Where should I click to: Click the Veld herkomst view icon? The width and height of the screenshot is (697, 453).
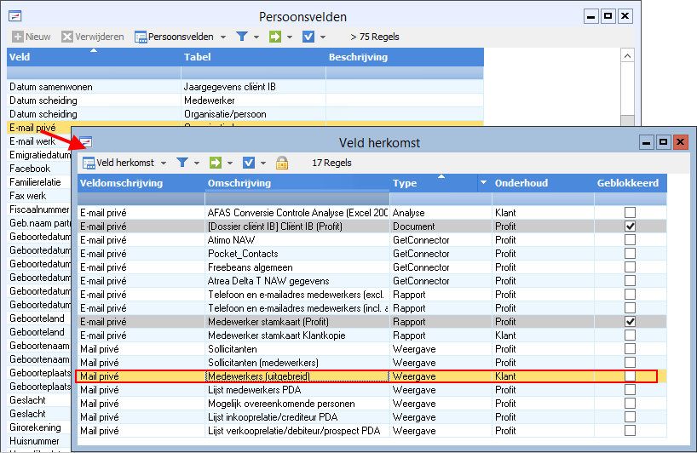89,163
